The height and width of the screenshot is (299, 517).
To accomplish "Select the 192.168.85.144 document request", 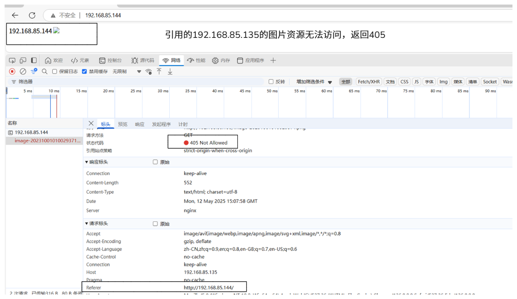I will 44,132.
